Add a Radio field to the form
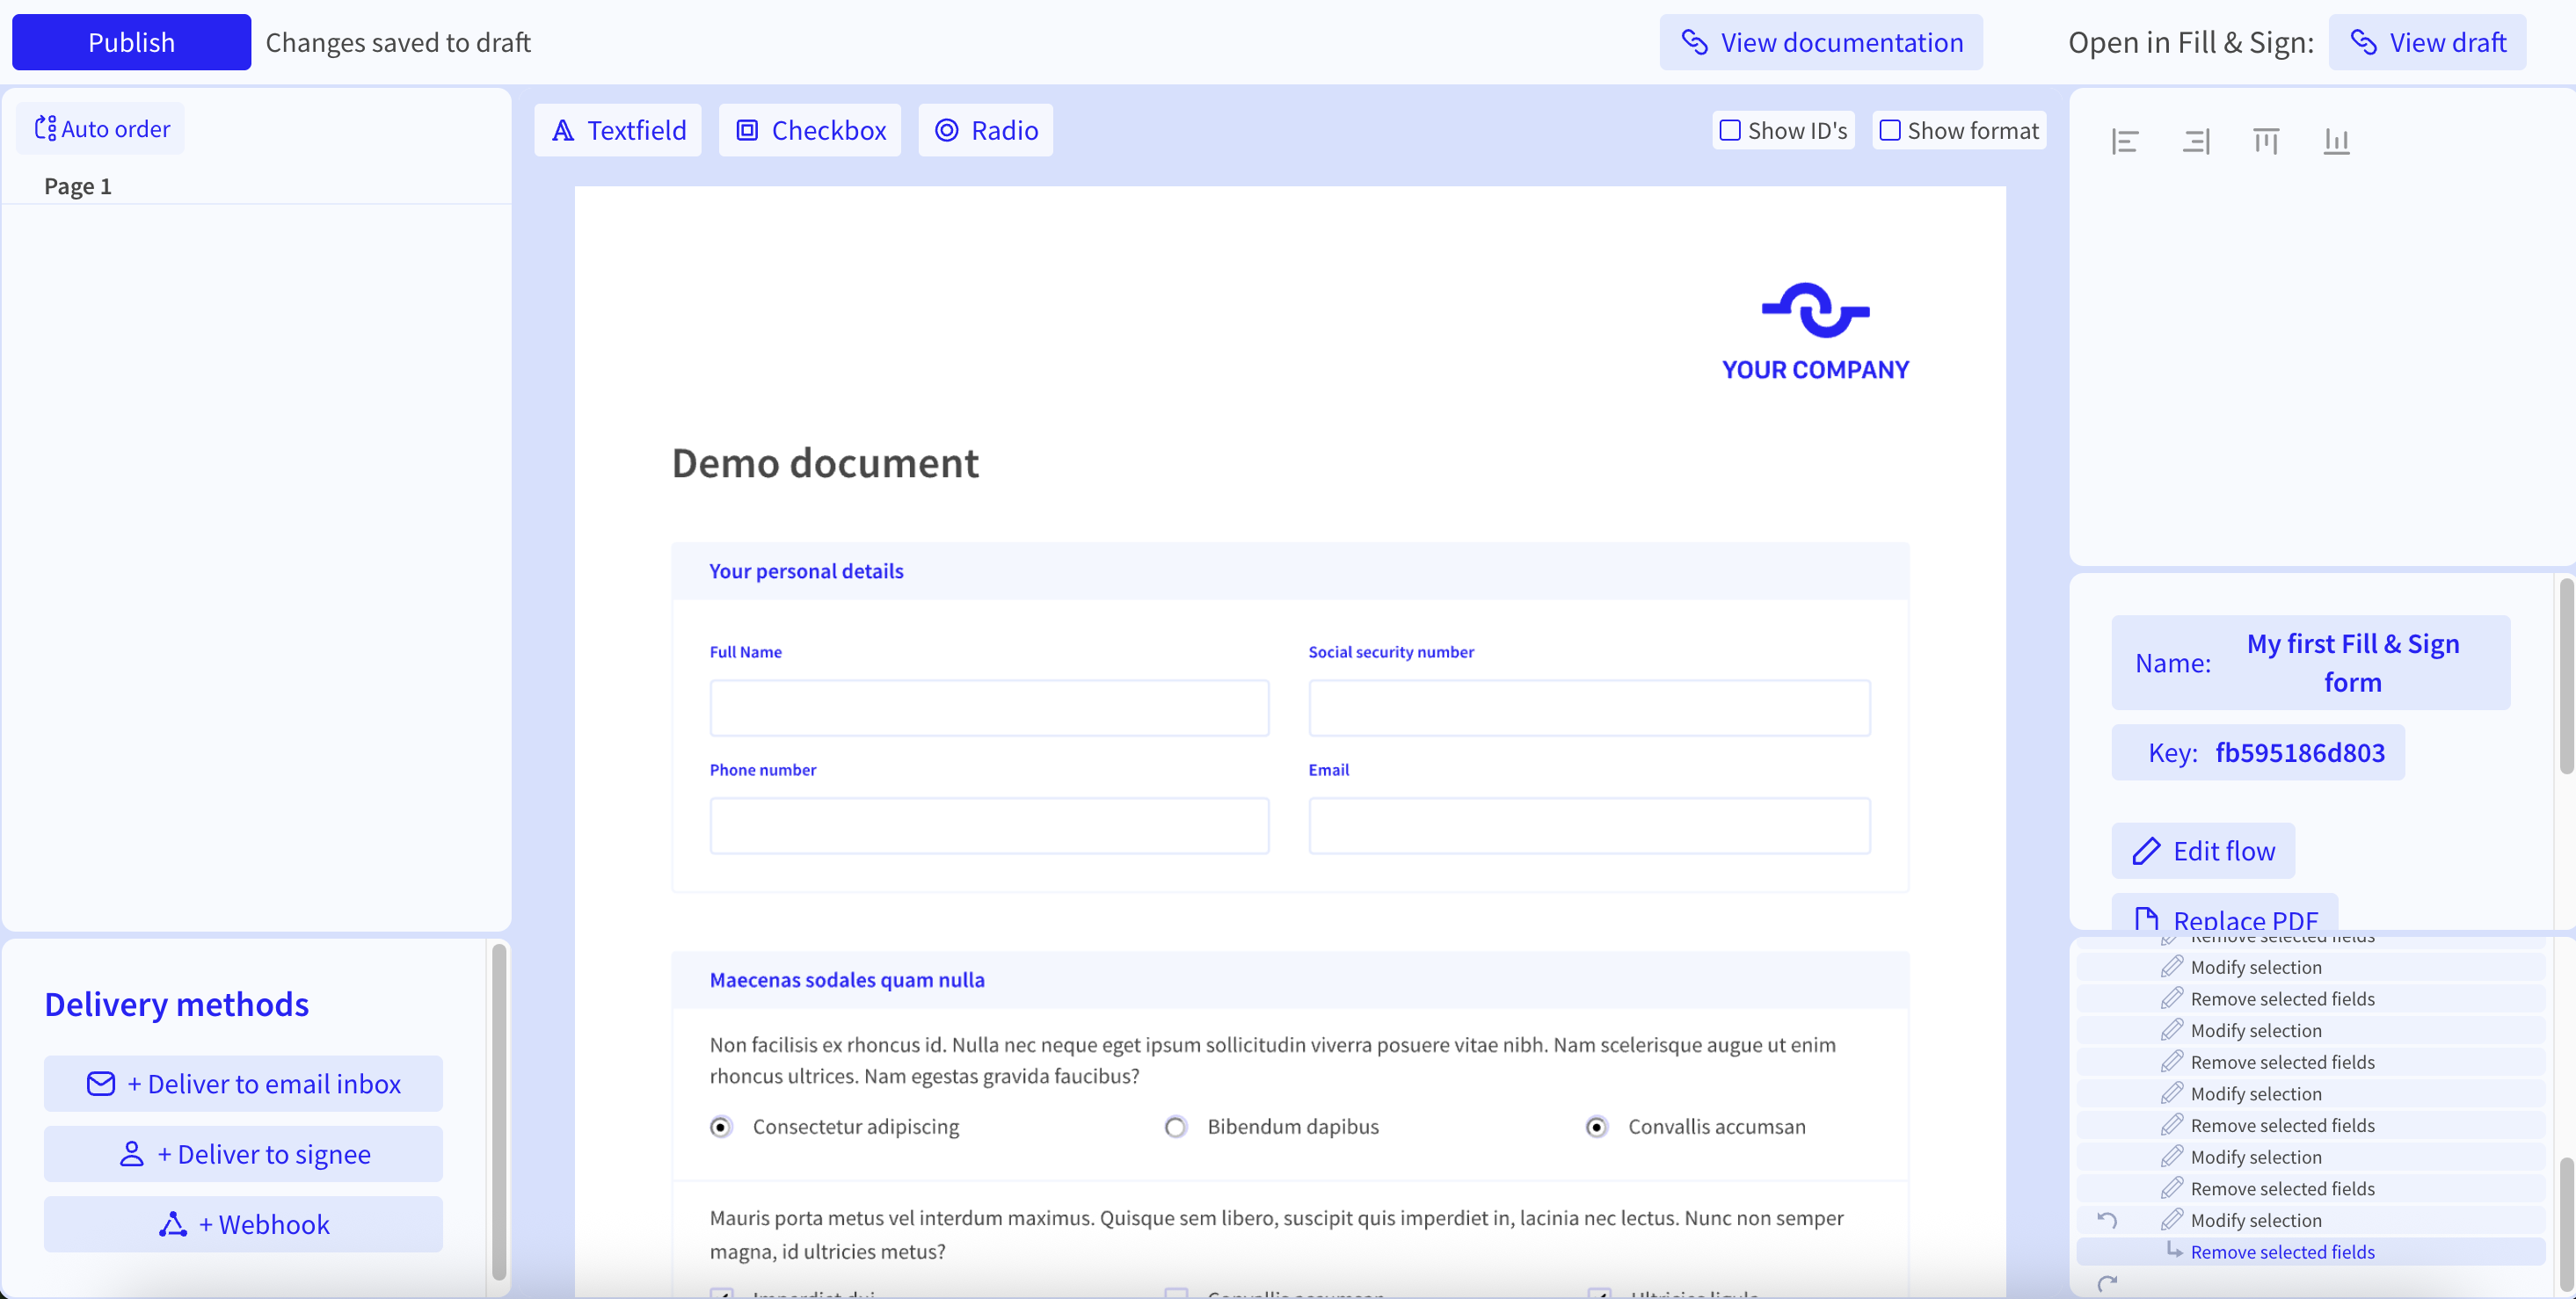Viewport: 2576px width, 1299px height. click(986, 130)
